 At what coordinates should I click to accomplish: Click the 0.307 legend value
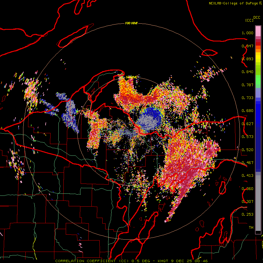tap(248, 202)
